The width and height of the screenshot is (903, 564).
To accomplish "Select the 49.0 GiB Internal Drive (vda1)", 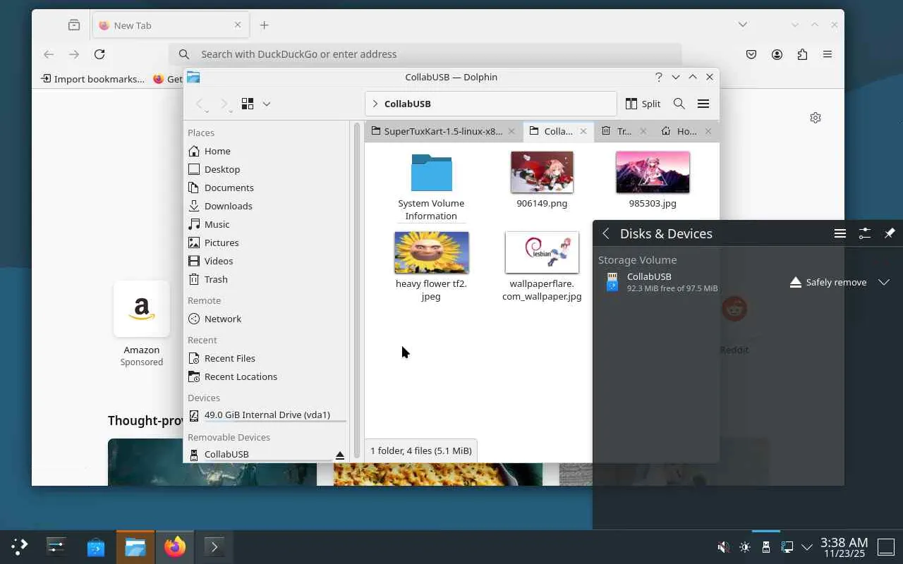I will [x=267, y=415].
